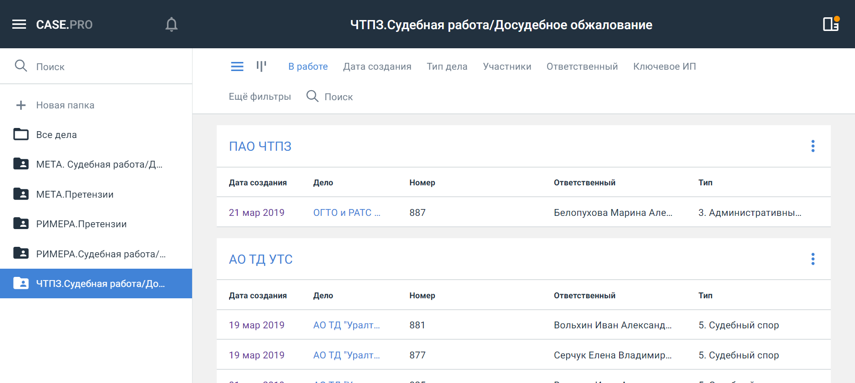Click date 21 мар 2019
Viewport: 855px width, 383px height.
(256, 213)
